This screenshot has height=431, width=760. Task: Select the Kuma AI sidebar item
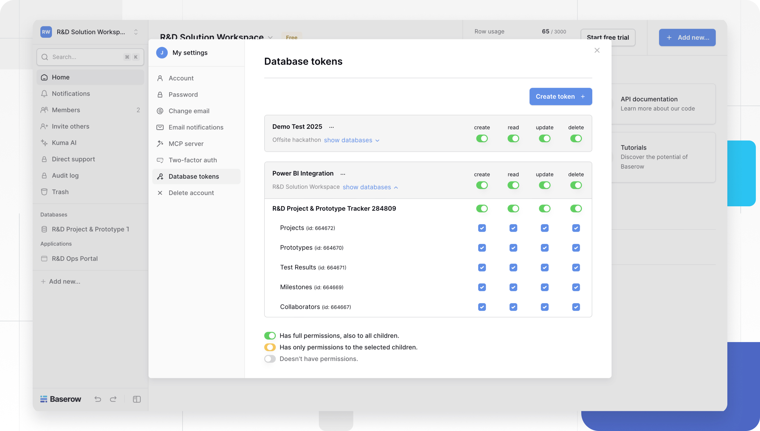coord(64,143)
